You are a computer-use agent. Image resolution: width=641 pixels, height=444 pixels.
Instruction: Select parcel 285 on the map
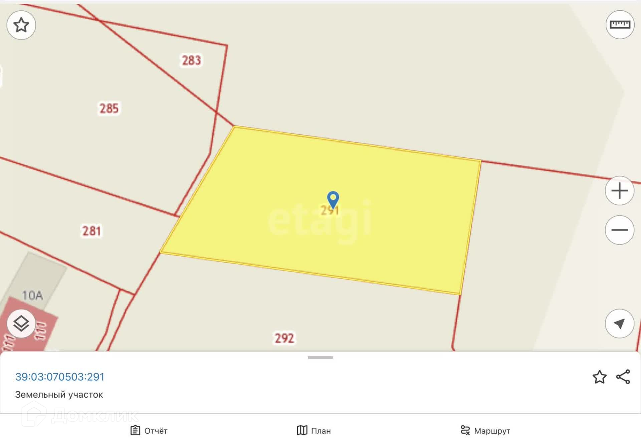pyautogui.click(x=109, y=108)
